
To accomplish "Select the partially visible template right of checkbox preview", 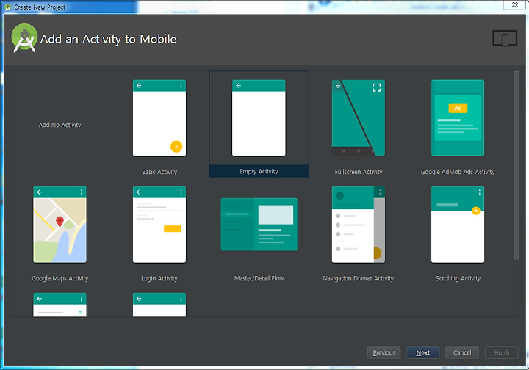I will [x=159, y=305].
